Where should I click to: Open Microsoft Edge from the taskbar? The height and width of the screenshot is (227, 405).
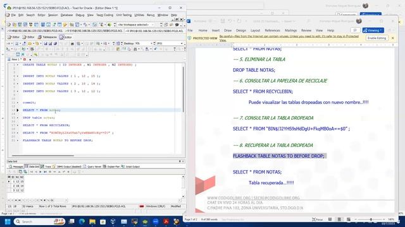point(82,221)
